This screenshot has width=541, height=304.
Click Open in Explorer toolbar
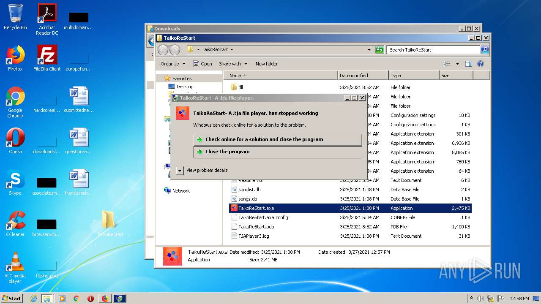[x=202, y=64]
